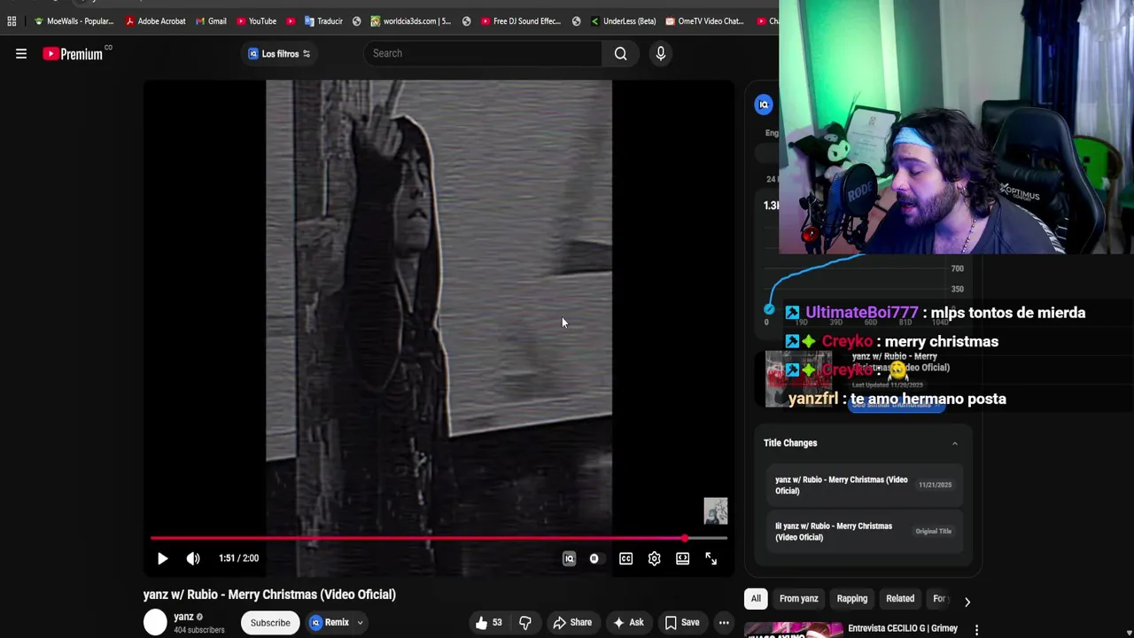Enter full screen mode
Viewport: 1134px width, 638px height.
(x=711, y=558)
